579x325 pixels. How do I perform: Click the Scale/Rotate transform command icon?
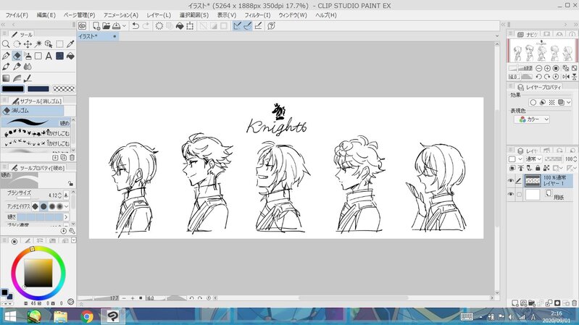[x=190, y=26]
